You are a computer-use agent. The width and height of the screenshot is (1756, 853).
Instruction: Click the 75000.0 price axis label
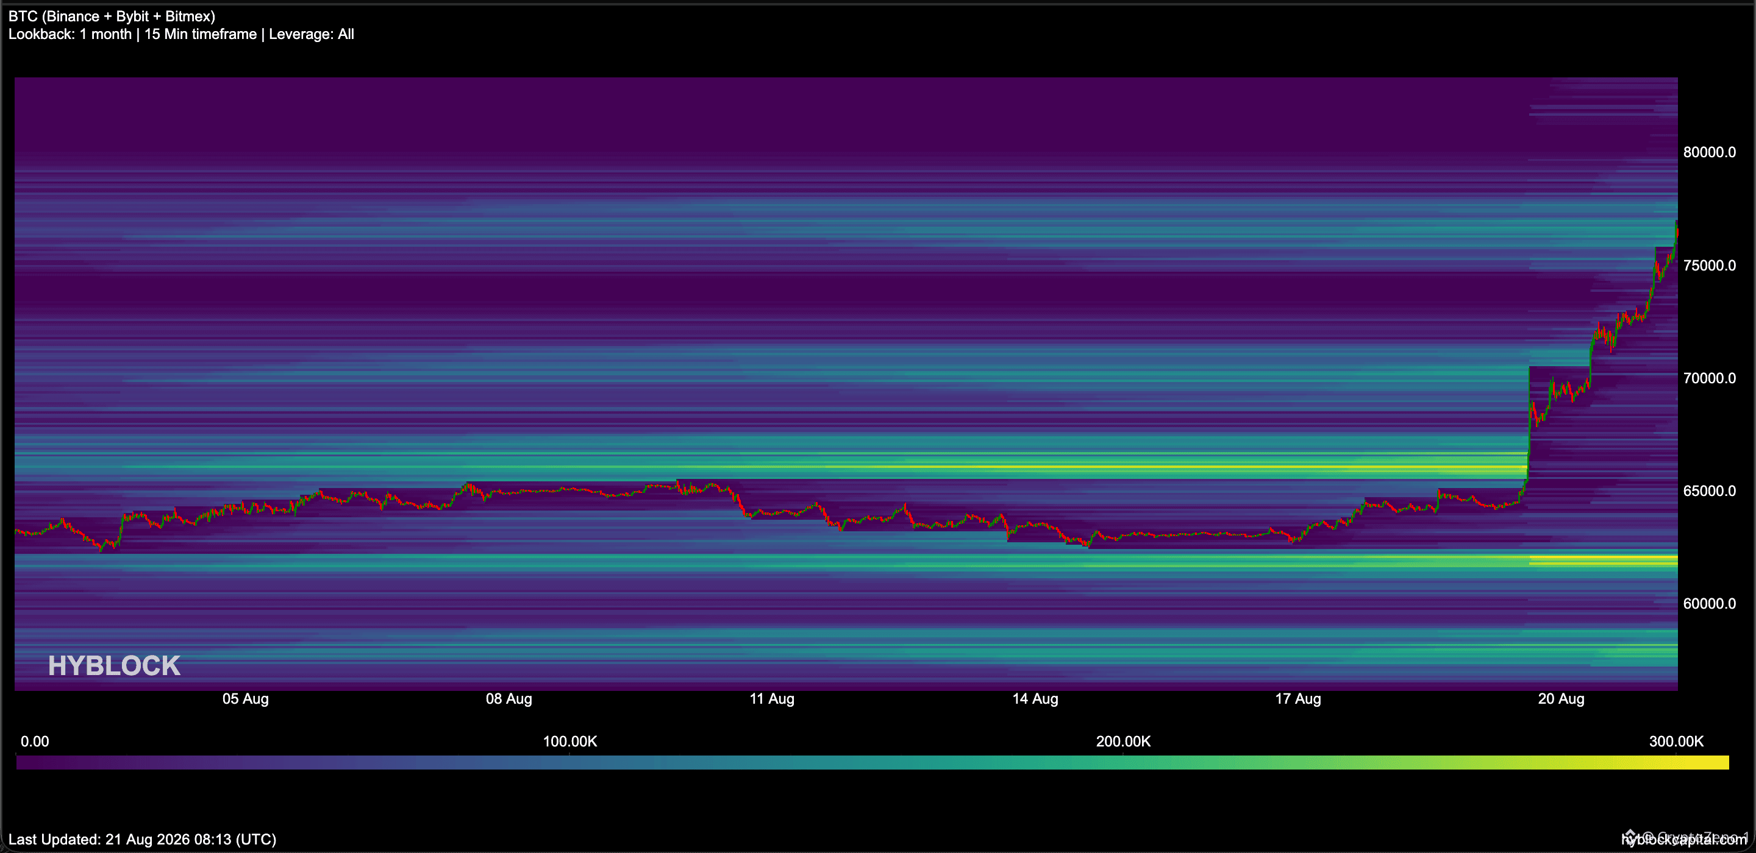[1709, 265]
